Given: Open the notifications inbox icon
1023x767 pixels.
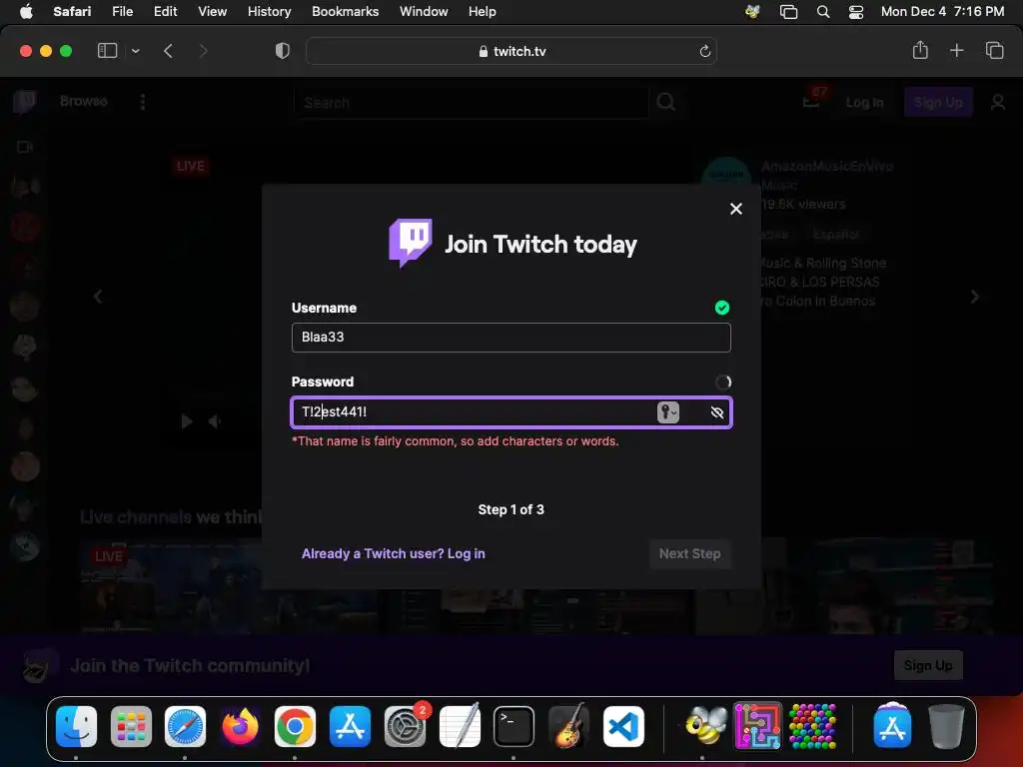Looking at the screenshot, I should [x=811, y=102].
